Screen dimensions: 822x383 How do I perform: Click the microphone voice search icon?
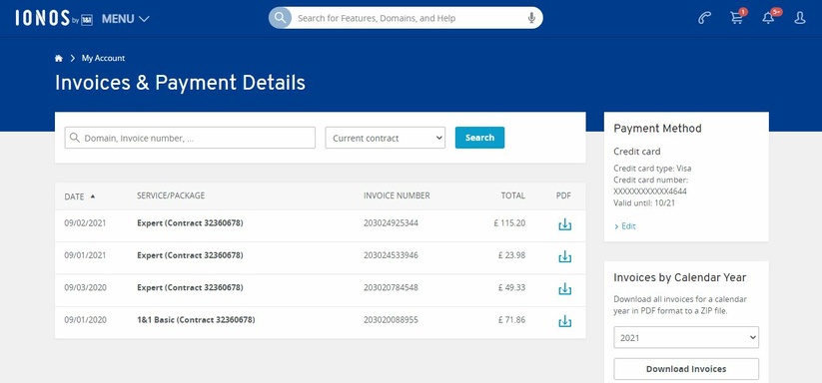pyautogui.click(x=531, y=18)
